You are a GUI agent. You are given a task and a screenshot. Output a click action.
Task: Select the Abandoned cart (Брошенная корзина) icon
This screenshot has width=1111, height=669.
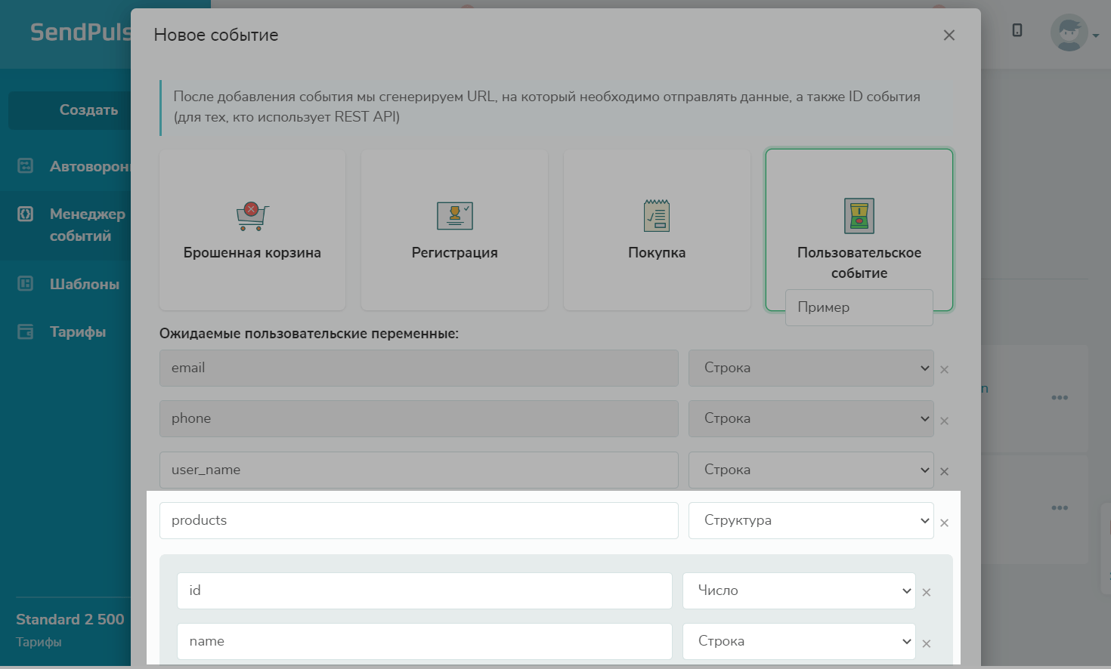(252, 217)
